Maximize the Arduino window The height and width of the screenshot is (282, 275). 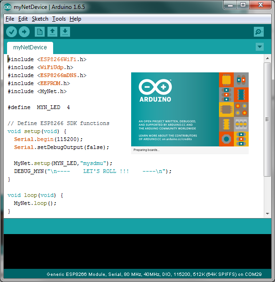tap(243, 5)
